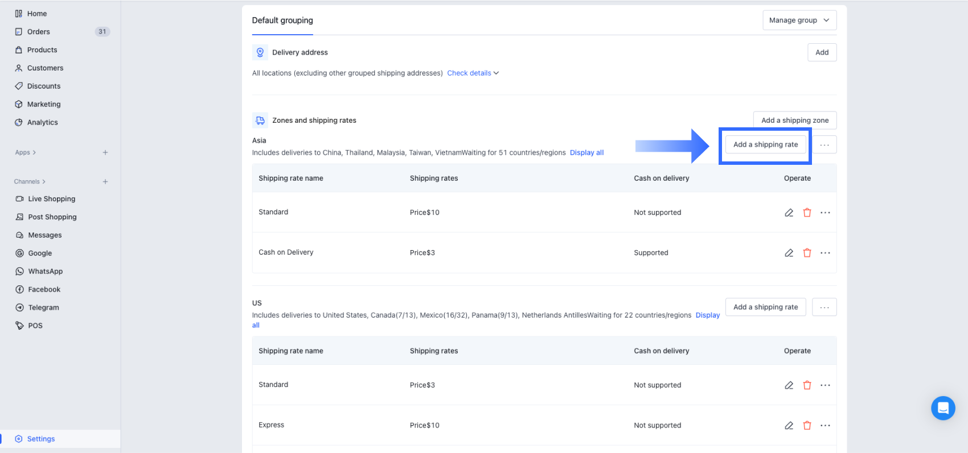Open the Manage group dropdown
This screenshot has height=453, width=968.
coord(799,20)
